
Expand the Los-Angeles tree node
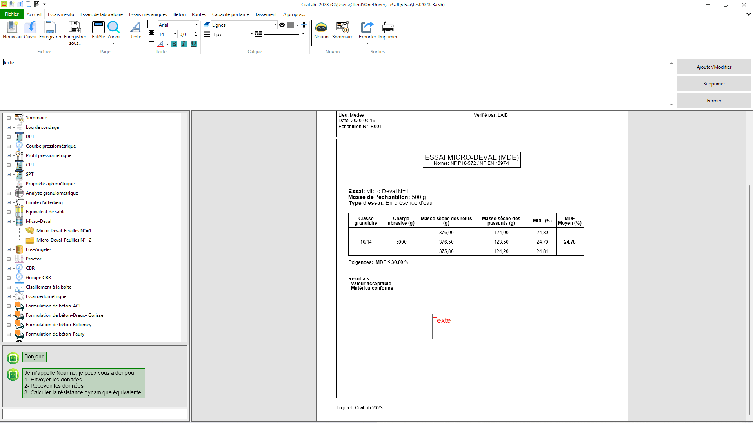coord(9,249)
